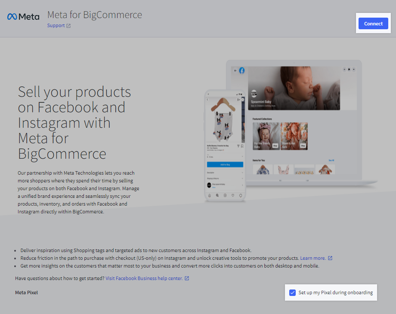Click the Facebook logo on the laptop mockup

coord(241,71)
